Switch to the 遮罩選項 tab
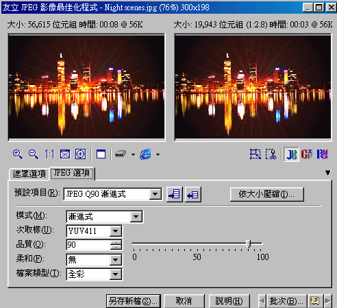Screen dimensions: 337x308 tap(29, 174)
